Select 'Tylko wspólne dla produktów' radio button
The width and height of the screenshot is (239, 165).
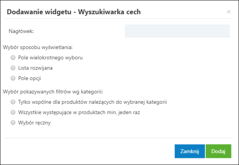pyautogui.click(x=13, y=102)
